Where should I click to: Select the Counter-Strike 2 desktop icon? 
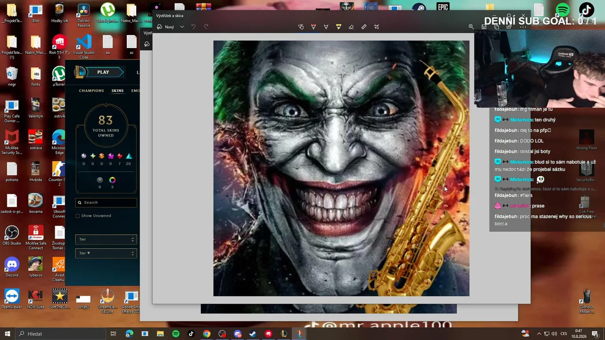point(59,173)
